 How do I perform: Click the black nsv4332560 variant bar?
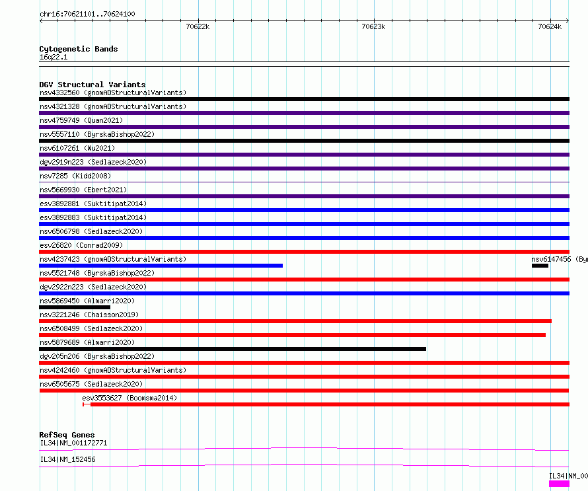point(304,99)
